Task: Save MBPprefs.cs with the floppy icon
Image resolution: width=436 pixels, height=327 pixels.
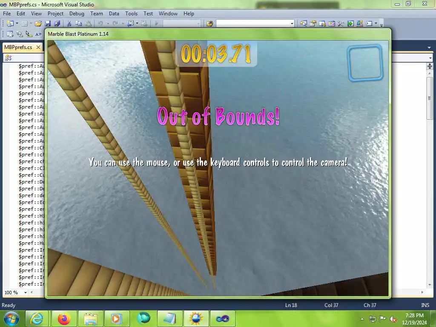Action: pyautogui.click(x=48, y=24)
